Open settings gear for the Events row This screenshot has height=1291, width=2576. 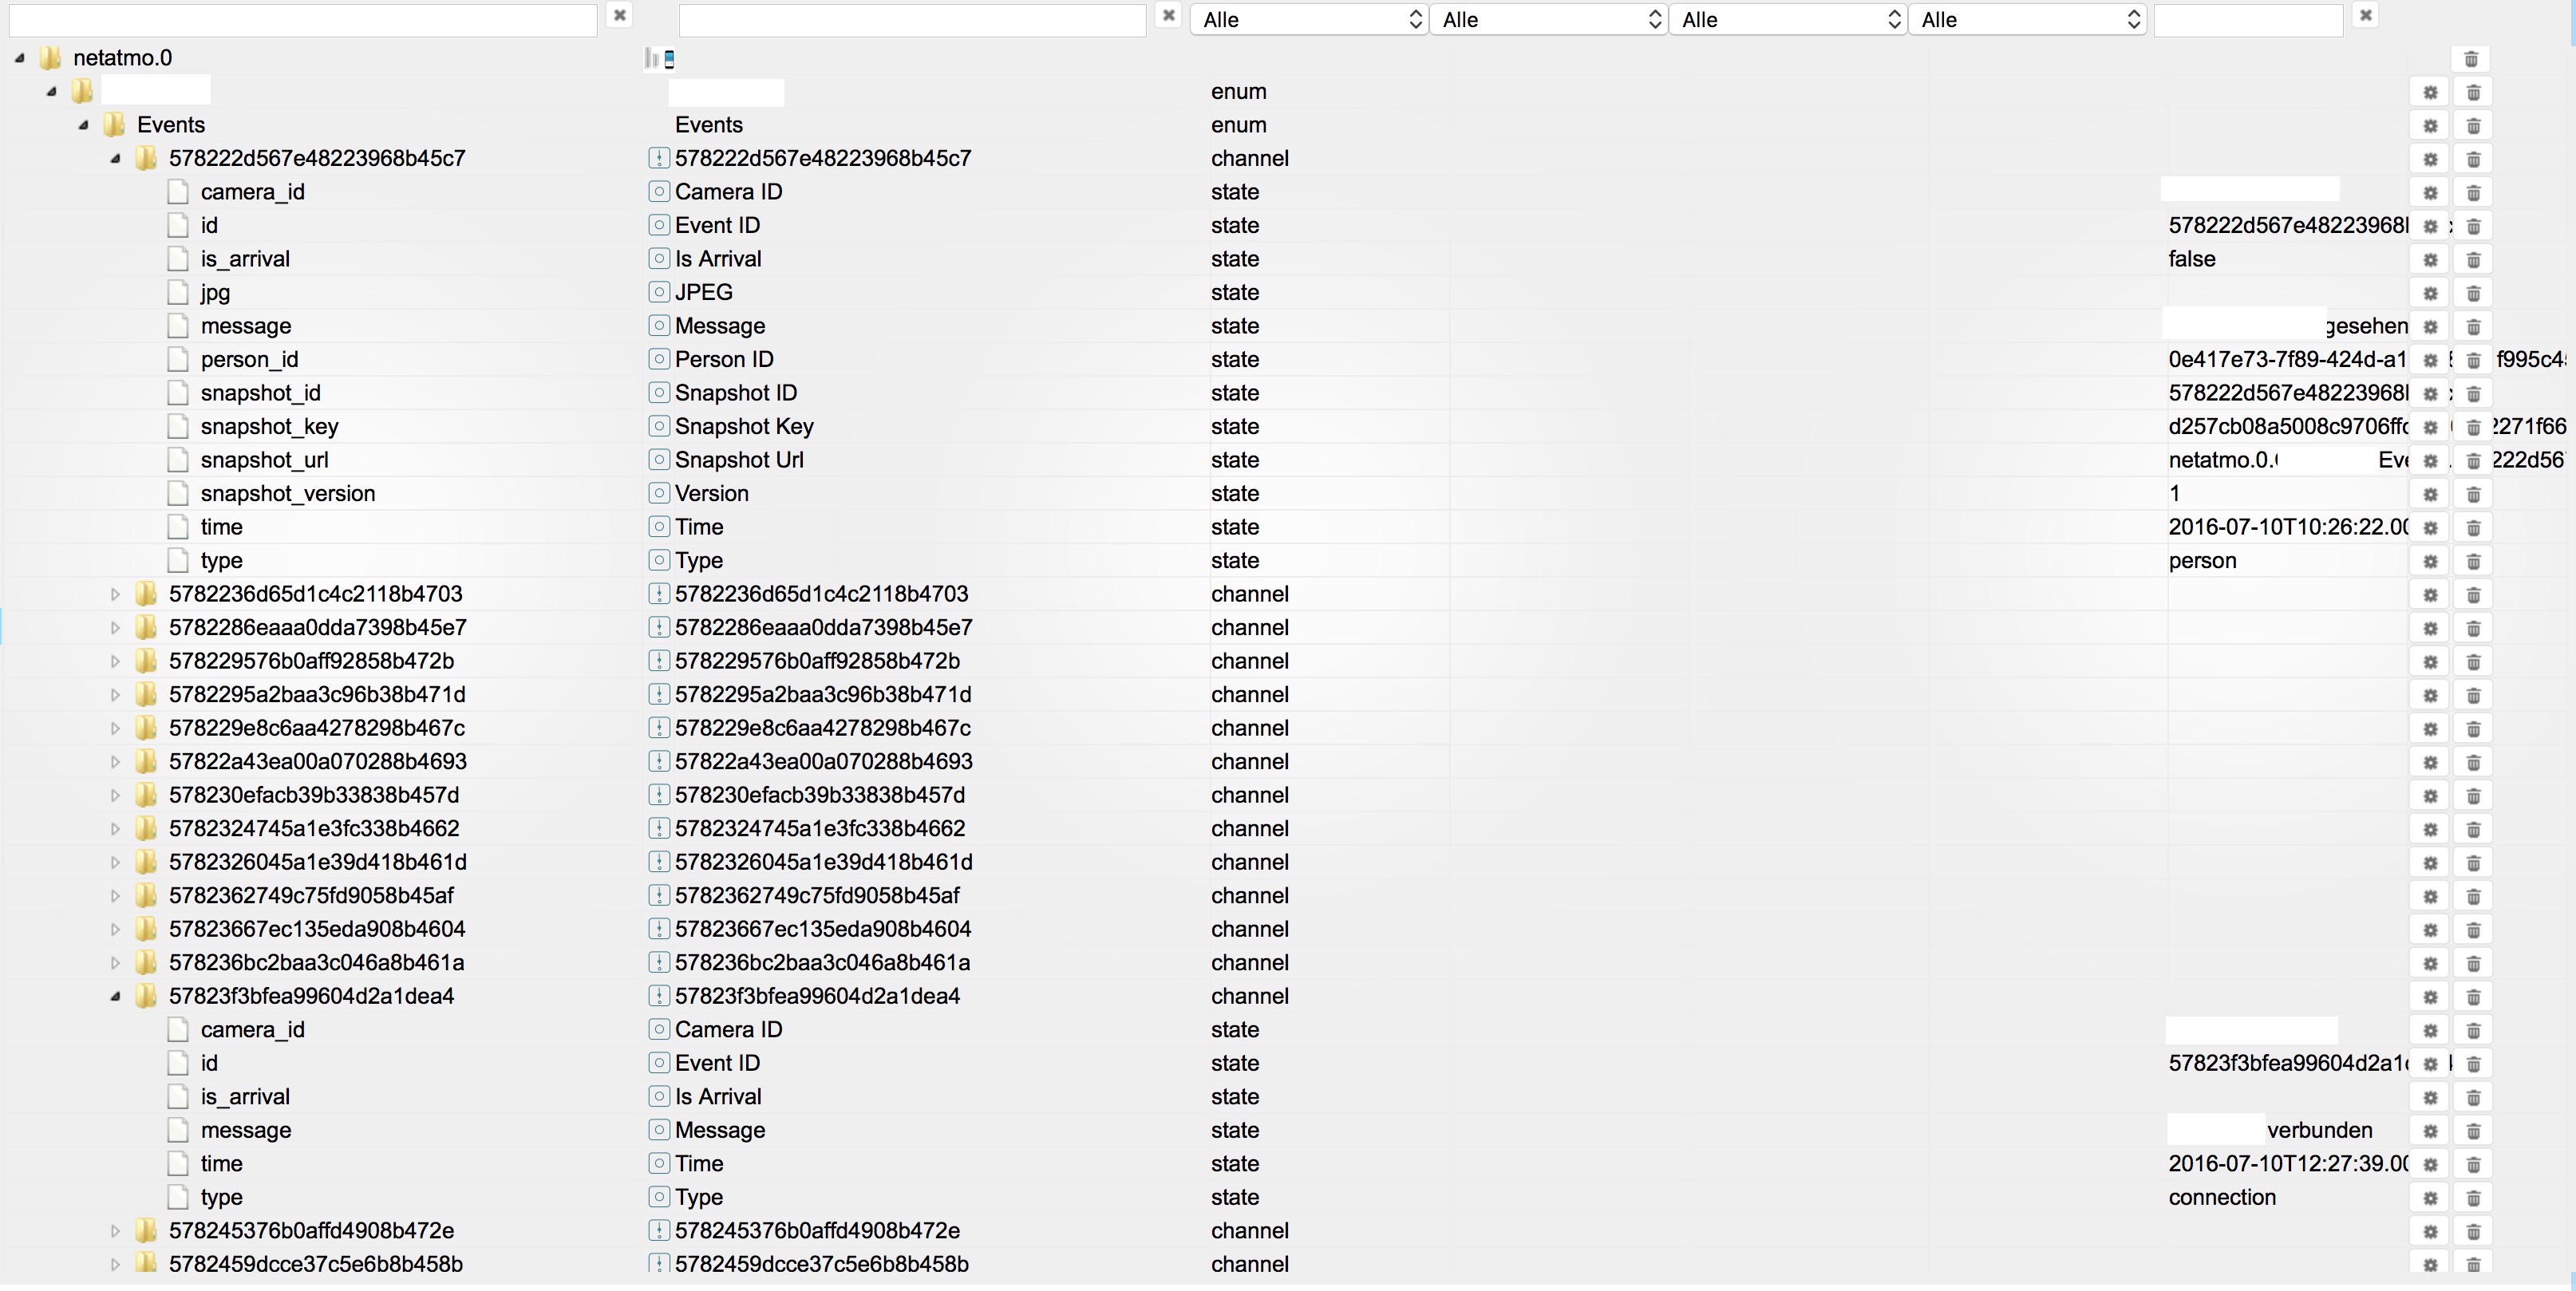click(x=2430, y=126)
